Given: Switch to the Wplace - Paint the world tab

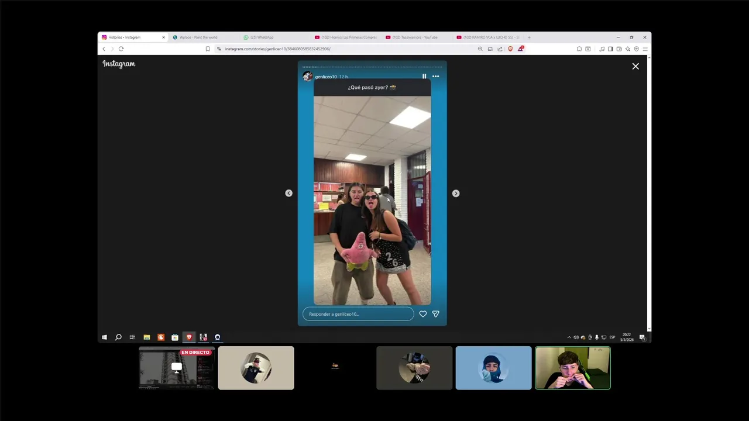Looking at the screenshot, I should pyautogui.click(x=201, y=37).
